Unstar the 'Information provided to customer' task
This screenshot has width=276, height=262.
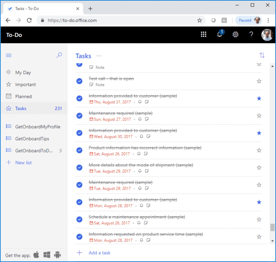pyautogui.click(x=259, y=98)
